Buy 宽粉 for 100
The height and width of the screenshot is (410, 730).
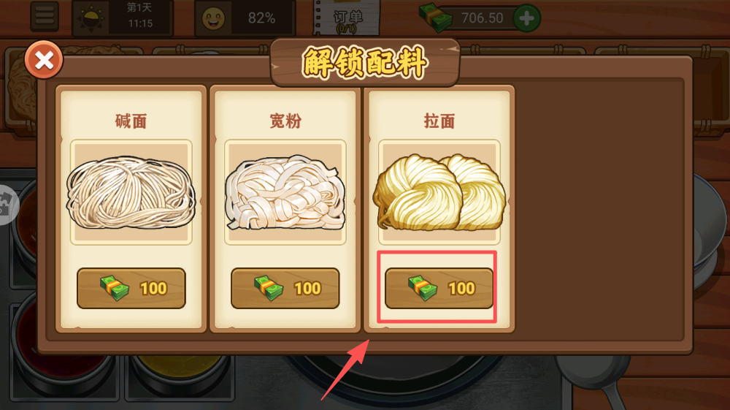[285, 289]
